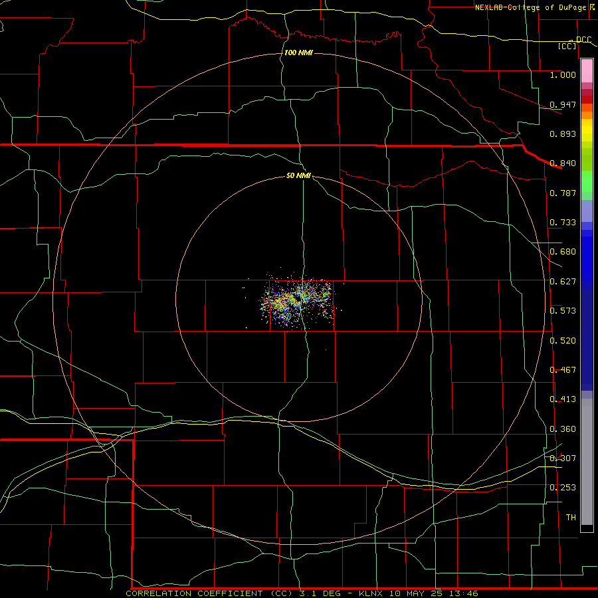The width and height of the screenshot is (598, 598).
Task: Click the 50 NMI range ring label
Action: click(x=298, y=175)
